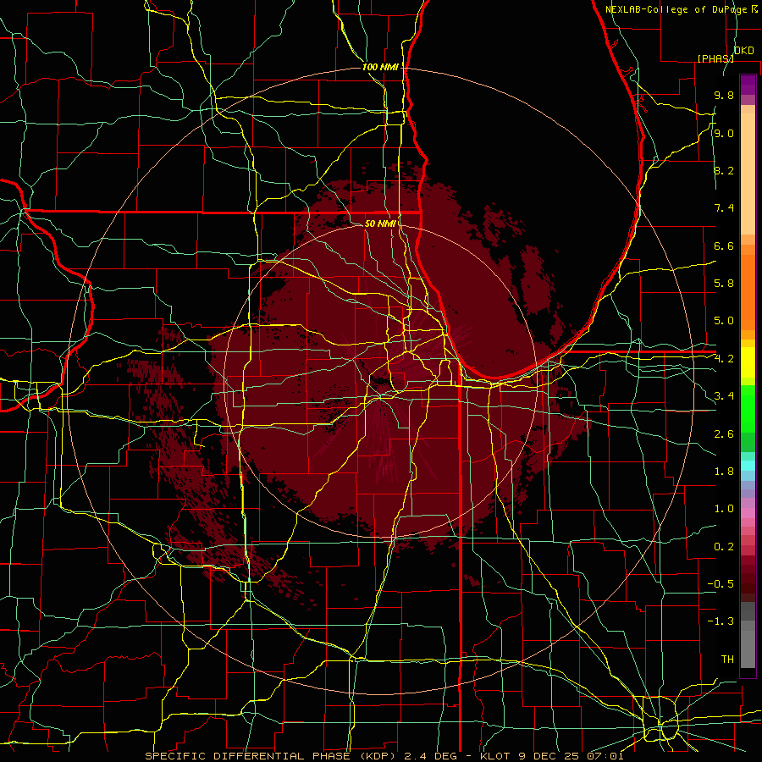Select the -1.3 value on color scale
Image resolution: width=762 pixels, height=762 pixels.
pyautogui.click(x=721, y=621)
